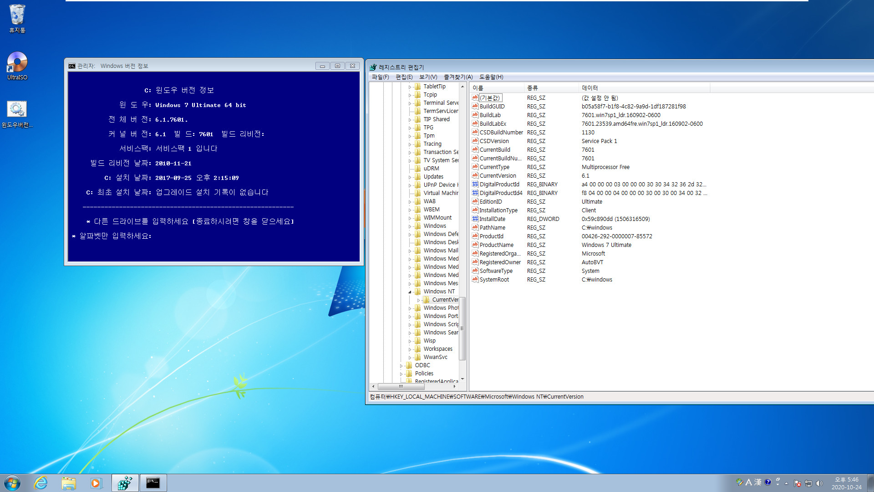Minimize the Windows 버전 정보 command window
The height and width of the screenshot is (492, 874).
pos(322,66)
